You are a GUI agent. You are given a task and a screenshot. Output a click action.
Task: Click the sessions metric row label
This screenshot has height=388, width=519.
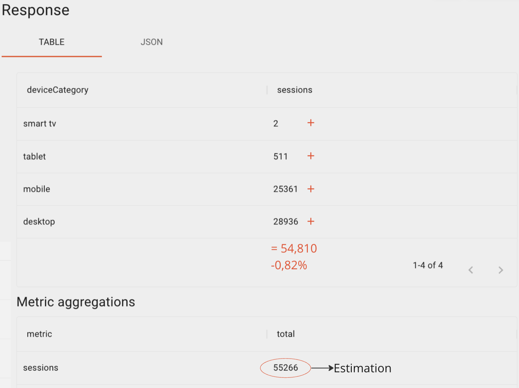pos(41,368)
